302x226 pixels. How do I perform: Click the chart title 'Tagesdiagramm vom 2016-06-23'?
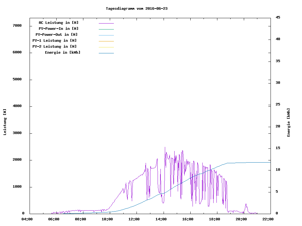[x=137, y=8]
